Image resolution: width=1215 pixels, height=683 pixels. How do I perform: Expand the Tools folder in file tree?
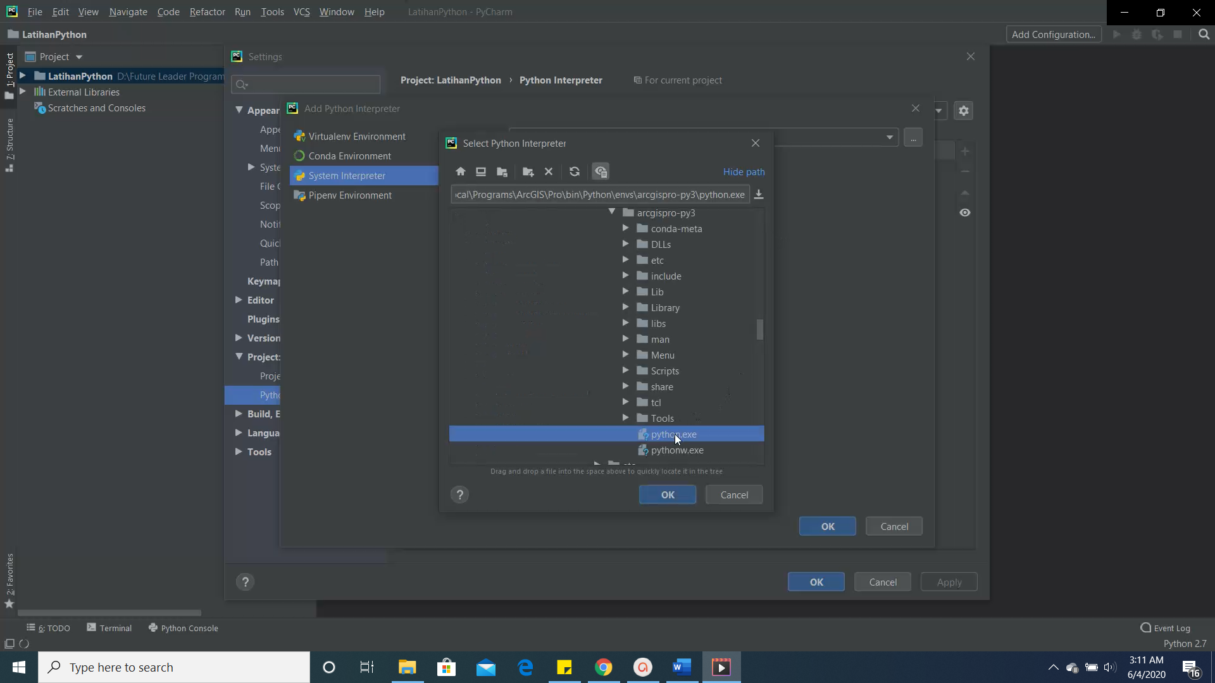click(x=625, y=418)
